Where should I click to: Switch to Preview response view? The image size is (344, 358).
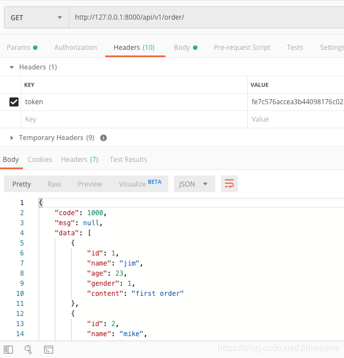tap(90, 184)
